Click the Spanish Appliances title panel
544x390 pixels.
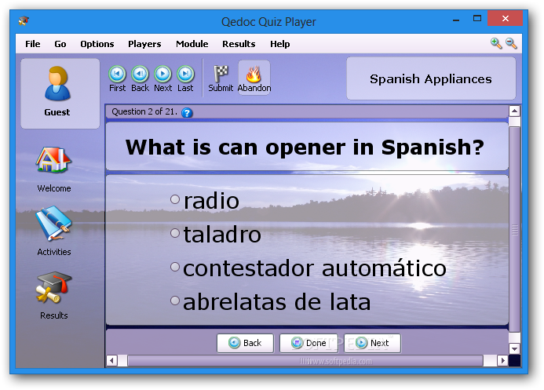coord(431,78)
